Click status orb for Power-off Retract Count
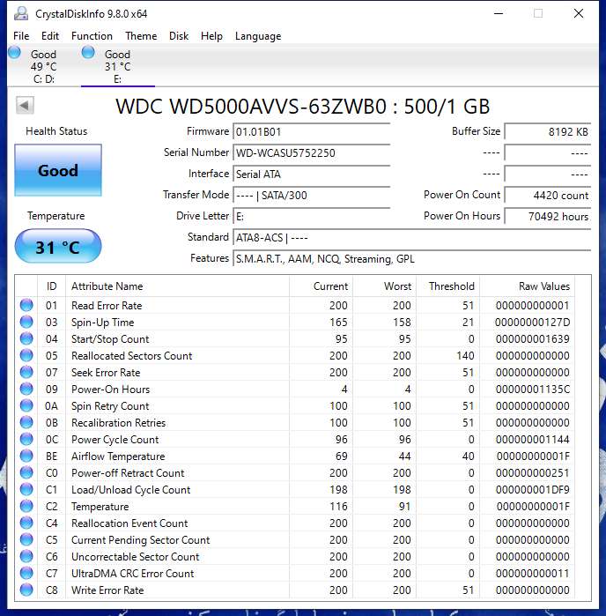This screenshot has height=616, width=606. [x=26, y=472]
